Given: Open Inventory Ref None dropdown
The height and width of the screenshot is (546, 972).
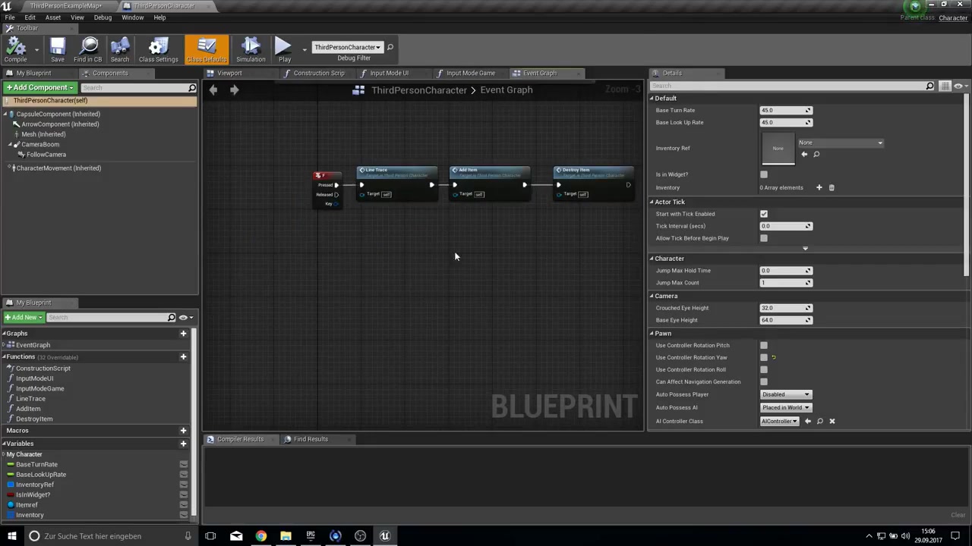Looking at the screenshot, I should point(841,143).
